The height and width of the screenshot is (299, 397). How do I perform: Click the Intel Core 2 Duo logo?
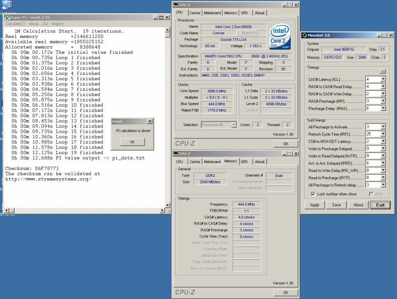point(280,37)
